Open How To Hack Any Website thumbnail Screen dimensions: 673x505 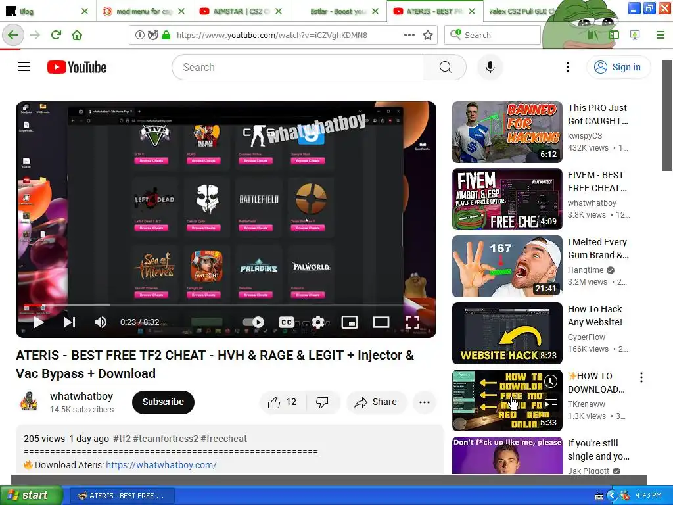coord(507,333)
